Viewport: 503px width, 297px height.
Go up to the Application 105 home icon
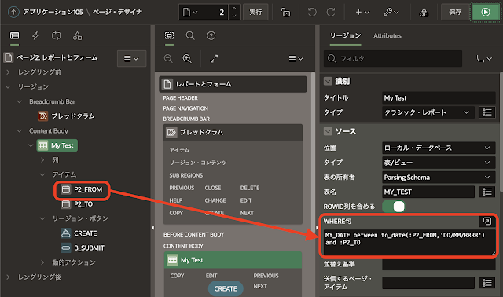coord(13,13)
